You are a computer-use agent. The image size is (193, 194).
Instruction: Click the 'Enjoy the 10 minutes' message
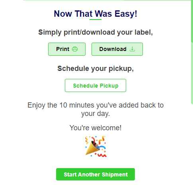(96, 109)
